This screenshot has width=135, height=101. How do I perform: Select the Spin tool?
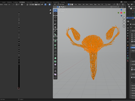55,61
